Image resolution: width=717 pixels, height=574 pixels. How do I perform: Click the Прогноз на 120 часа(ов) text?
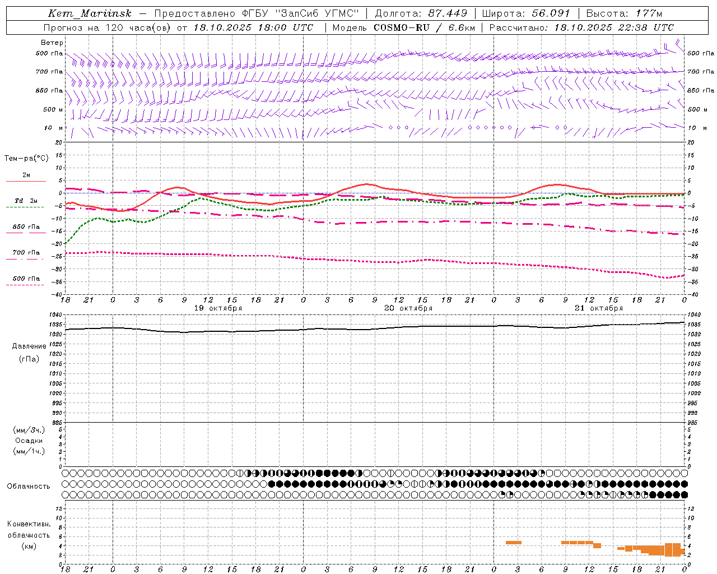click(x=108, y=27)
